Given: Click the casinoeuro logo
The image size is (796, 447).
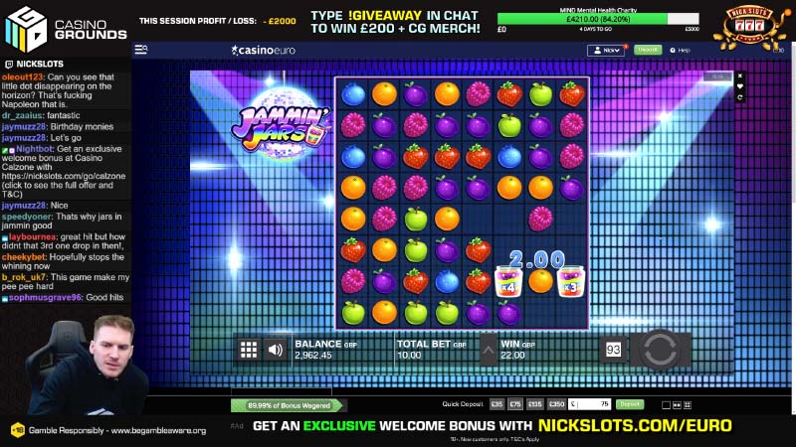Looking at the screenshot, I should click(263, 51).
